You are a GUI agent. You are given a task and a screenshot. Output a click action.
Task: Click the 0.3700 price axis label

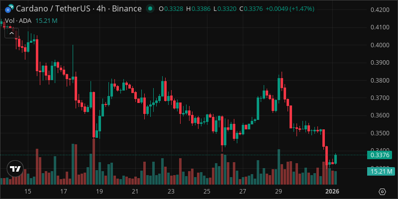pyautogui.click(x=380, y=98)
